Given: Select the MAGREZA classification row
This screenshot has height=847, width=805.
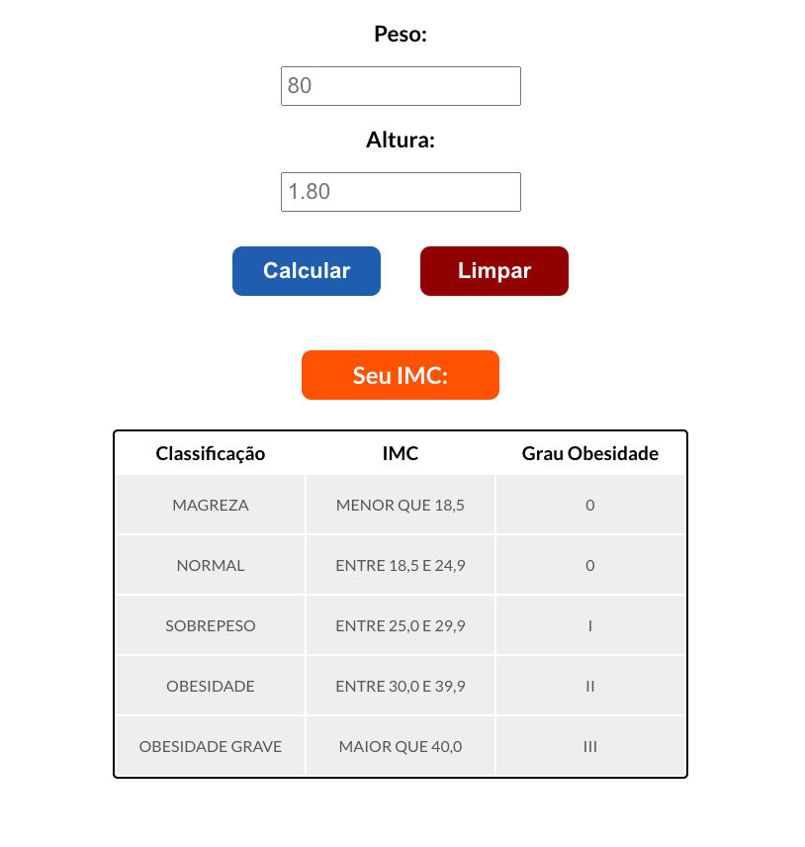Looking at the screenshot, I should click(211, 505).
